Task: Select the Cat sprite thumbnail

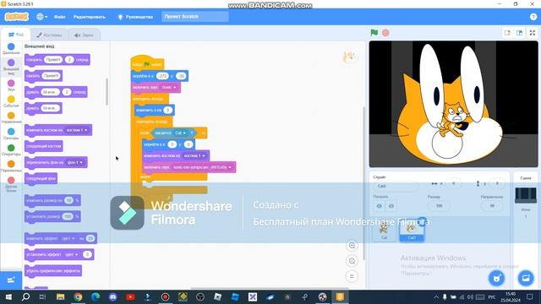Action: point(385,231)
